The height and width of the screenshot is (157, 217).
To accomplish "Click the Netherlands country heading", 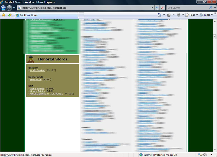I will tap(36, 77).
